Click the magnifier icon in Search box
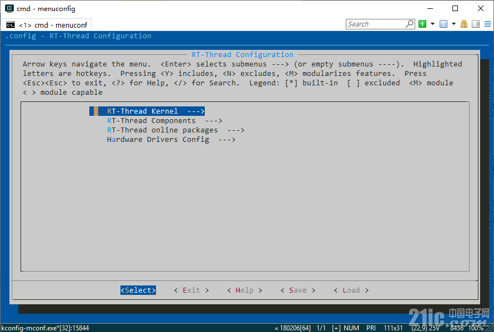 coord(410,24)
